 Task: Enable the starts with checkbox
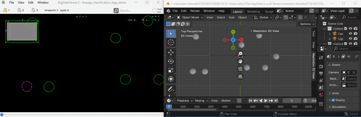[x=154, y=10]
